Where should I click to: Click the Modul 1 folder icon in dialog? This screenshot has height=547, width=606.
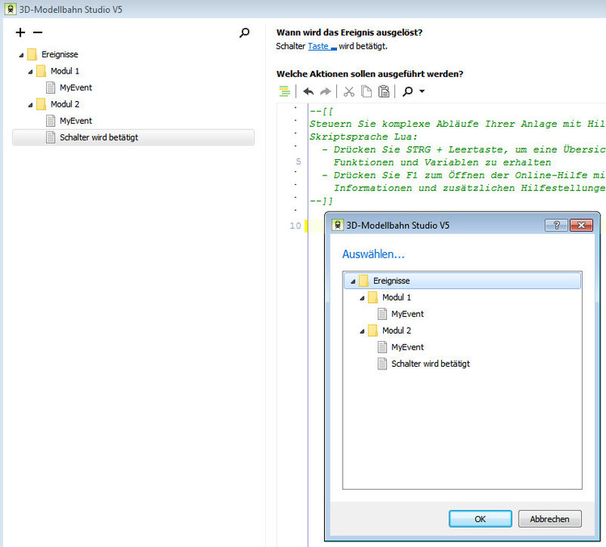point(372,297)
